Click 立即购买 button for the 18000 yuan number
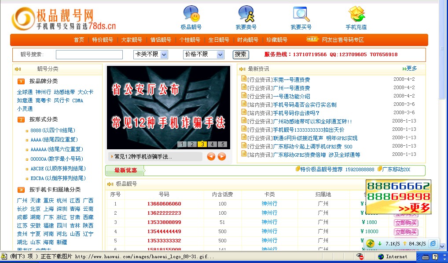 [x=406, y=232]
